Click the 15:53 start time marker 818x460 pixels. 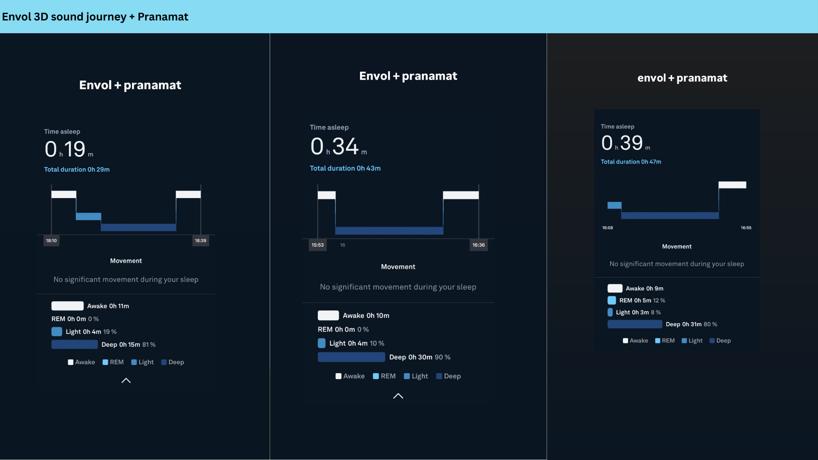click(317, 245)
